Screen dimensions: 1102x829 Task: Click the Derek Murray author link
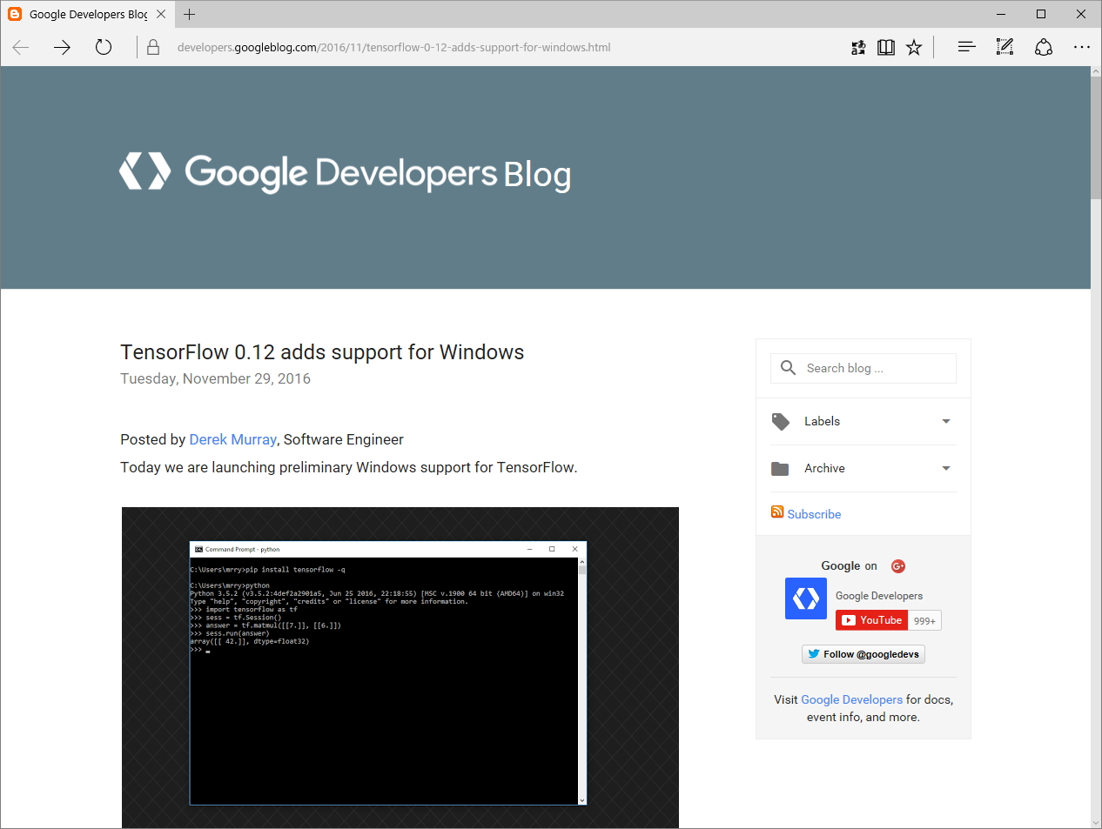pyautogui.click(x=232, y=439)
